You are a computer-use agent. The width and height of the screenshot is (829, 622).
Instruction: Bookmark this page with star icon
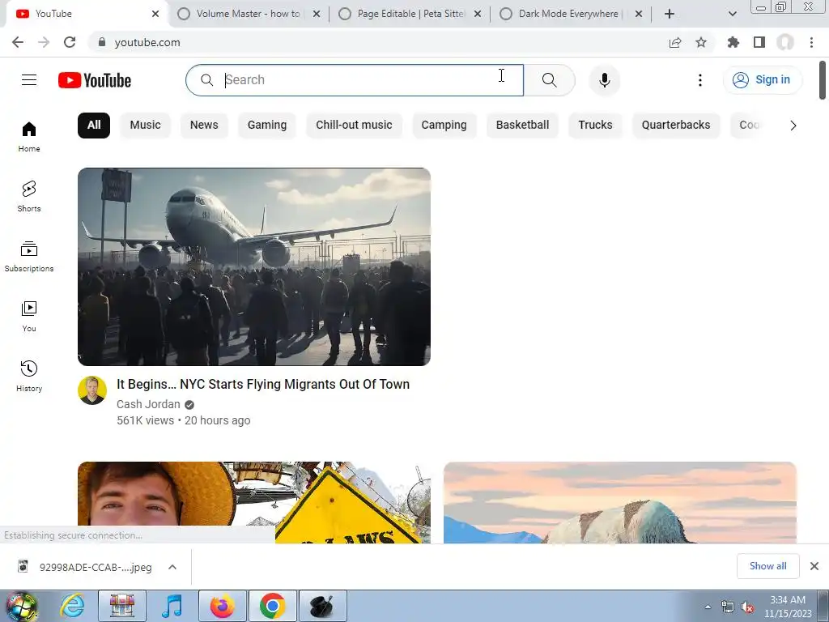[701, 42]
